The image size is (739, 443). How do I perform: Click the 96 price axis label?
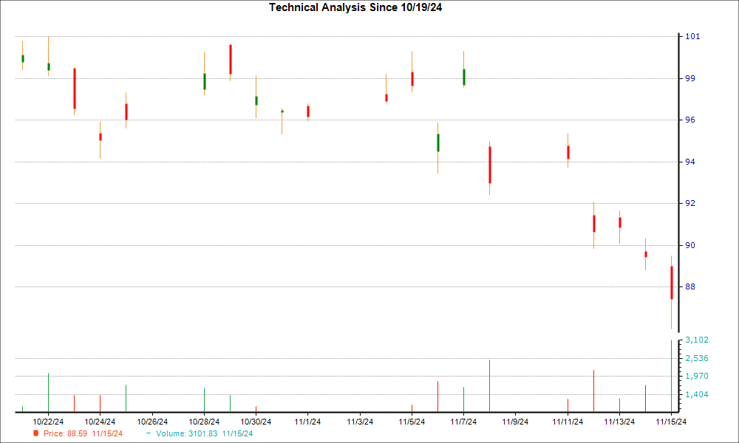[690, 120]
